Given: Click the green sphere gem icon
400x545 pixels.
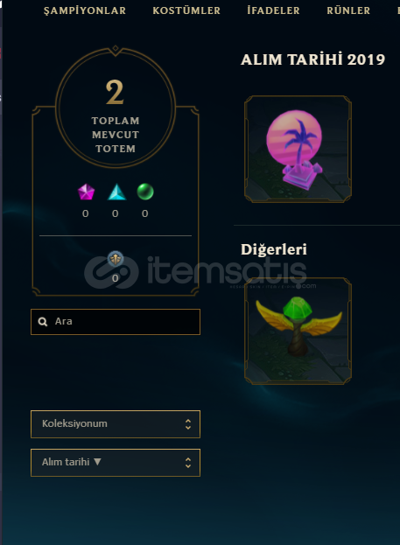Looking at the screenshot, I should tap(145, 192).
